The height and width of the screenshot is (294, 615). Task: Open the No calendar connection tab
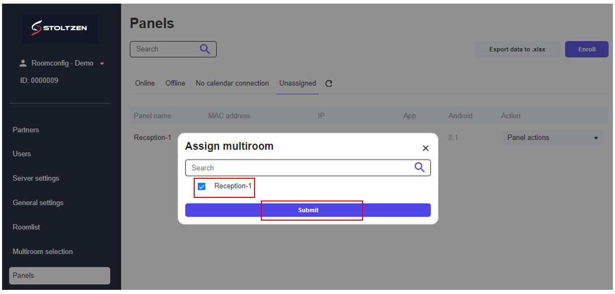click(232, 83)
